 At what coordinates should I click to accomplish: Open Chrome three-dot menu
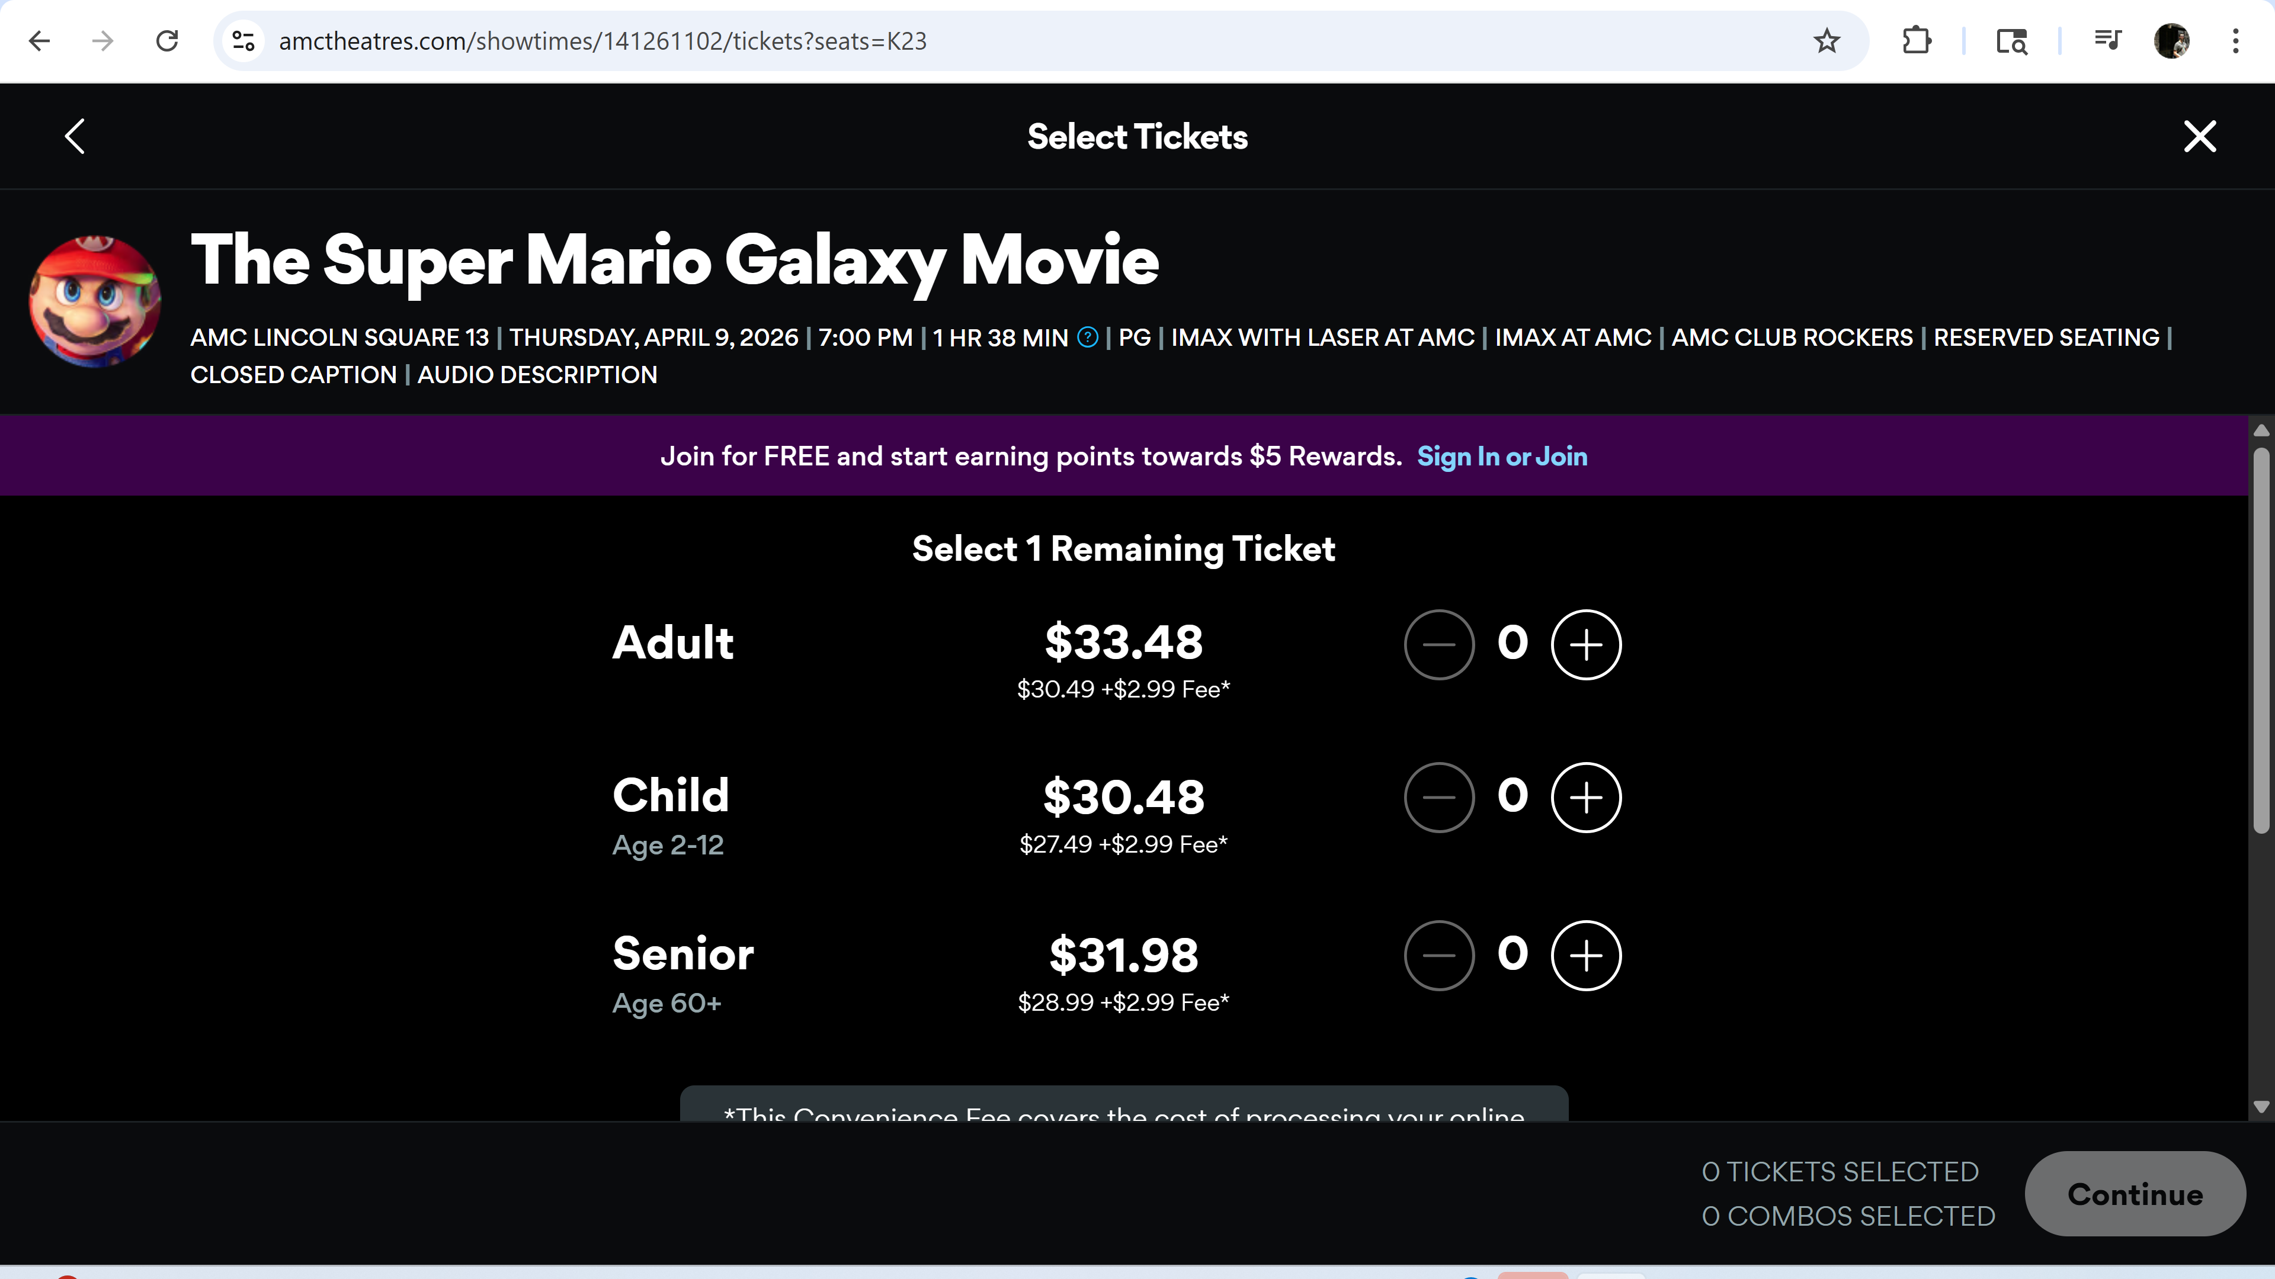pos(2235,41)
